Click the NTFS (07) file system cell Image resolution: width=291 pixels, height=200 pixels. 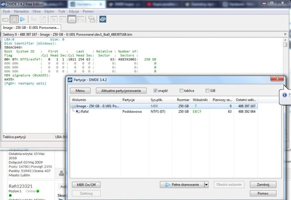click(x=158, y=112)
